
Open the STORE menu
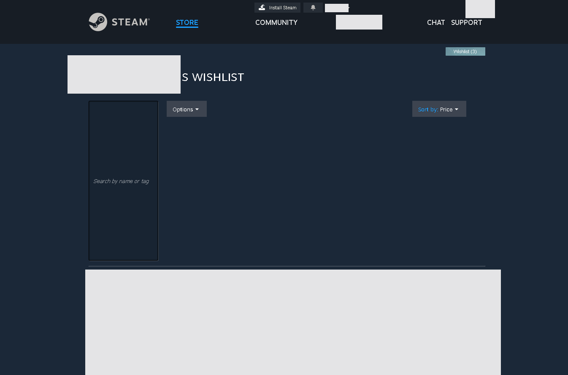pos(187,22)
